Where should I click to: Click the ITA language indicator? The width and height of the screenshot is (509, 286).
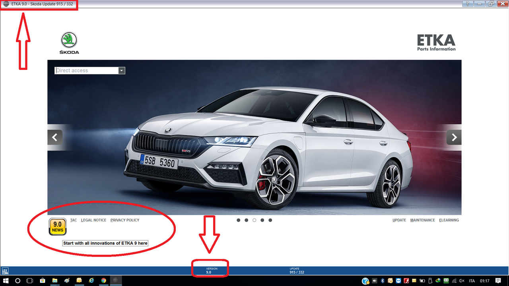[472, 281]
